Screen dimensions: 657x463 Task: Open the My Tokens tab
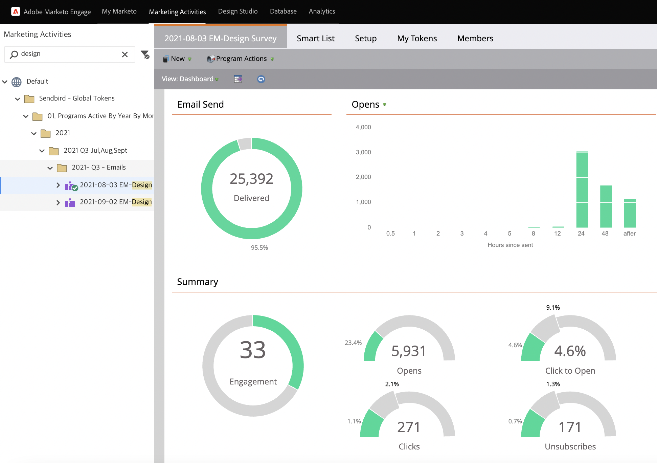pyautogui.click(x=416, y=38)
